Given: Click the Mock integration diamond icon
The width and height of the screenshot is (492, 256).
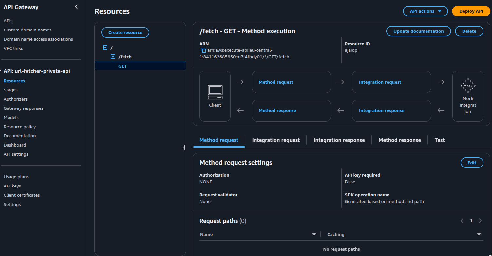Looking at the screenshot, I should 468,86.
